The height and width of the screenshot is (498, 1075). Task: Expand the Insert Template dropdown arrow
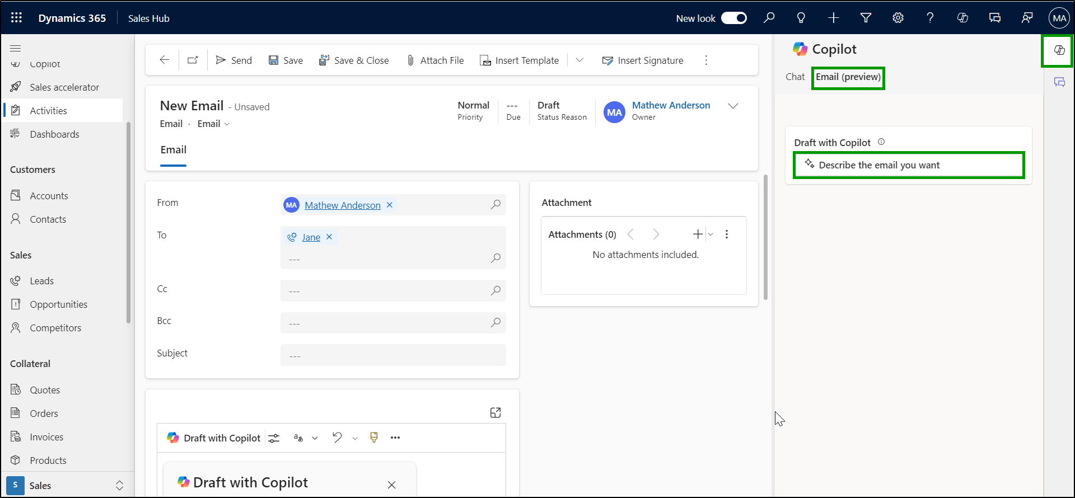coord(579,60)
